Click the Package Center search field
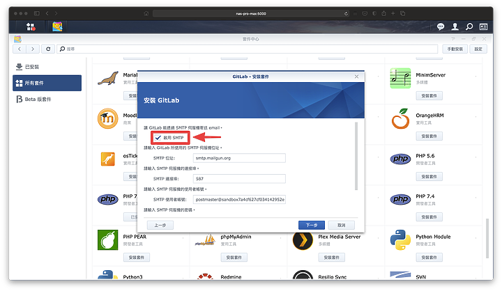Image resolution: width=502 pixels, height=291 pixels. (247, 49)
